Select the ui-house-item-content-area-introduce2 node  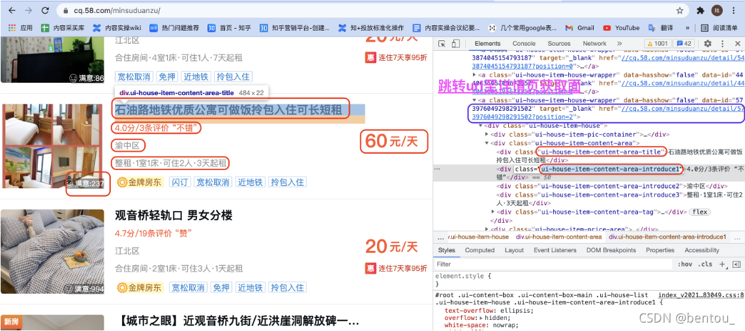[x=612, y=186]
